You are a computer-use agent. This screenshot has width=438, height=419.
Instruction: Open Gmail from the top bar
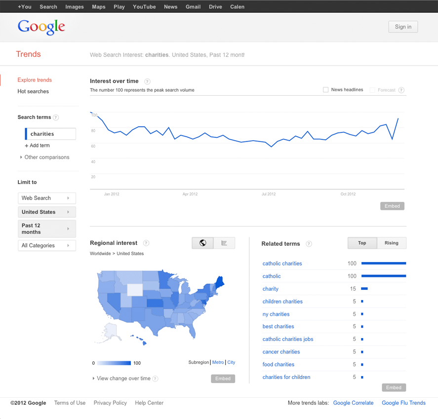193,7
